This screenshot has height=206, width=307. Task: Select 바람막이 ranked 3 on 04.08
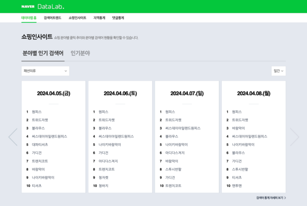pos(239,128)
